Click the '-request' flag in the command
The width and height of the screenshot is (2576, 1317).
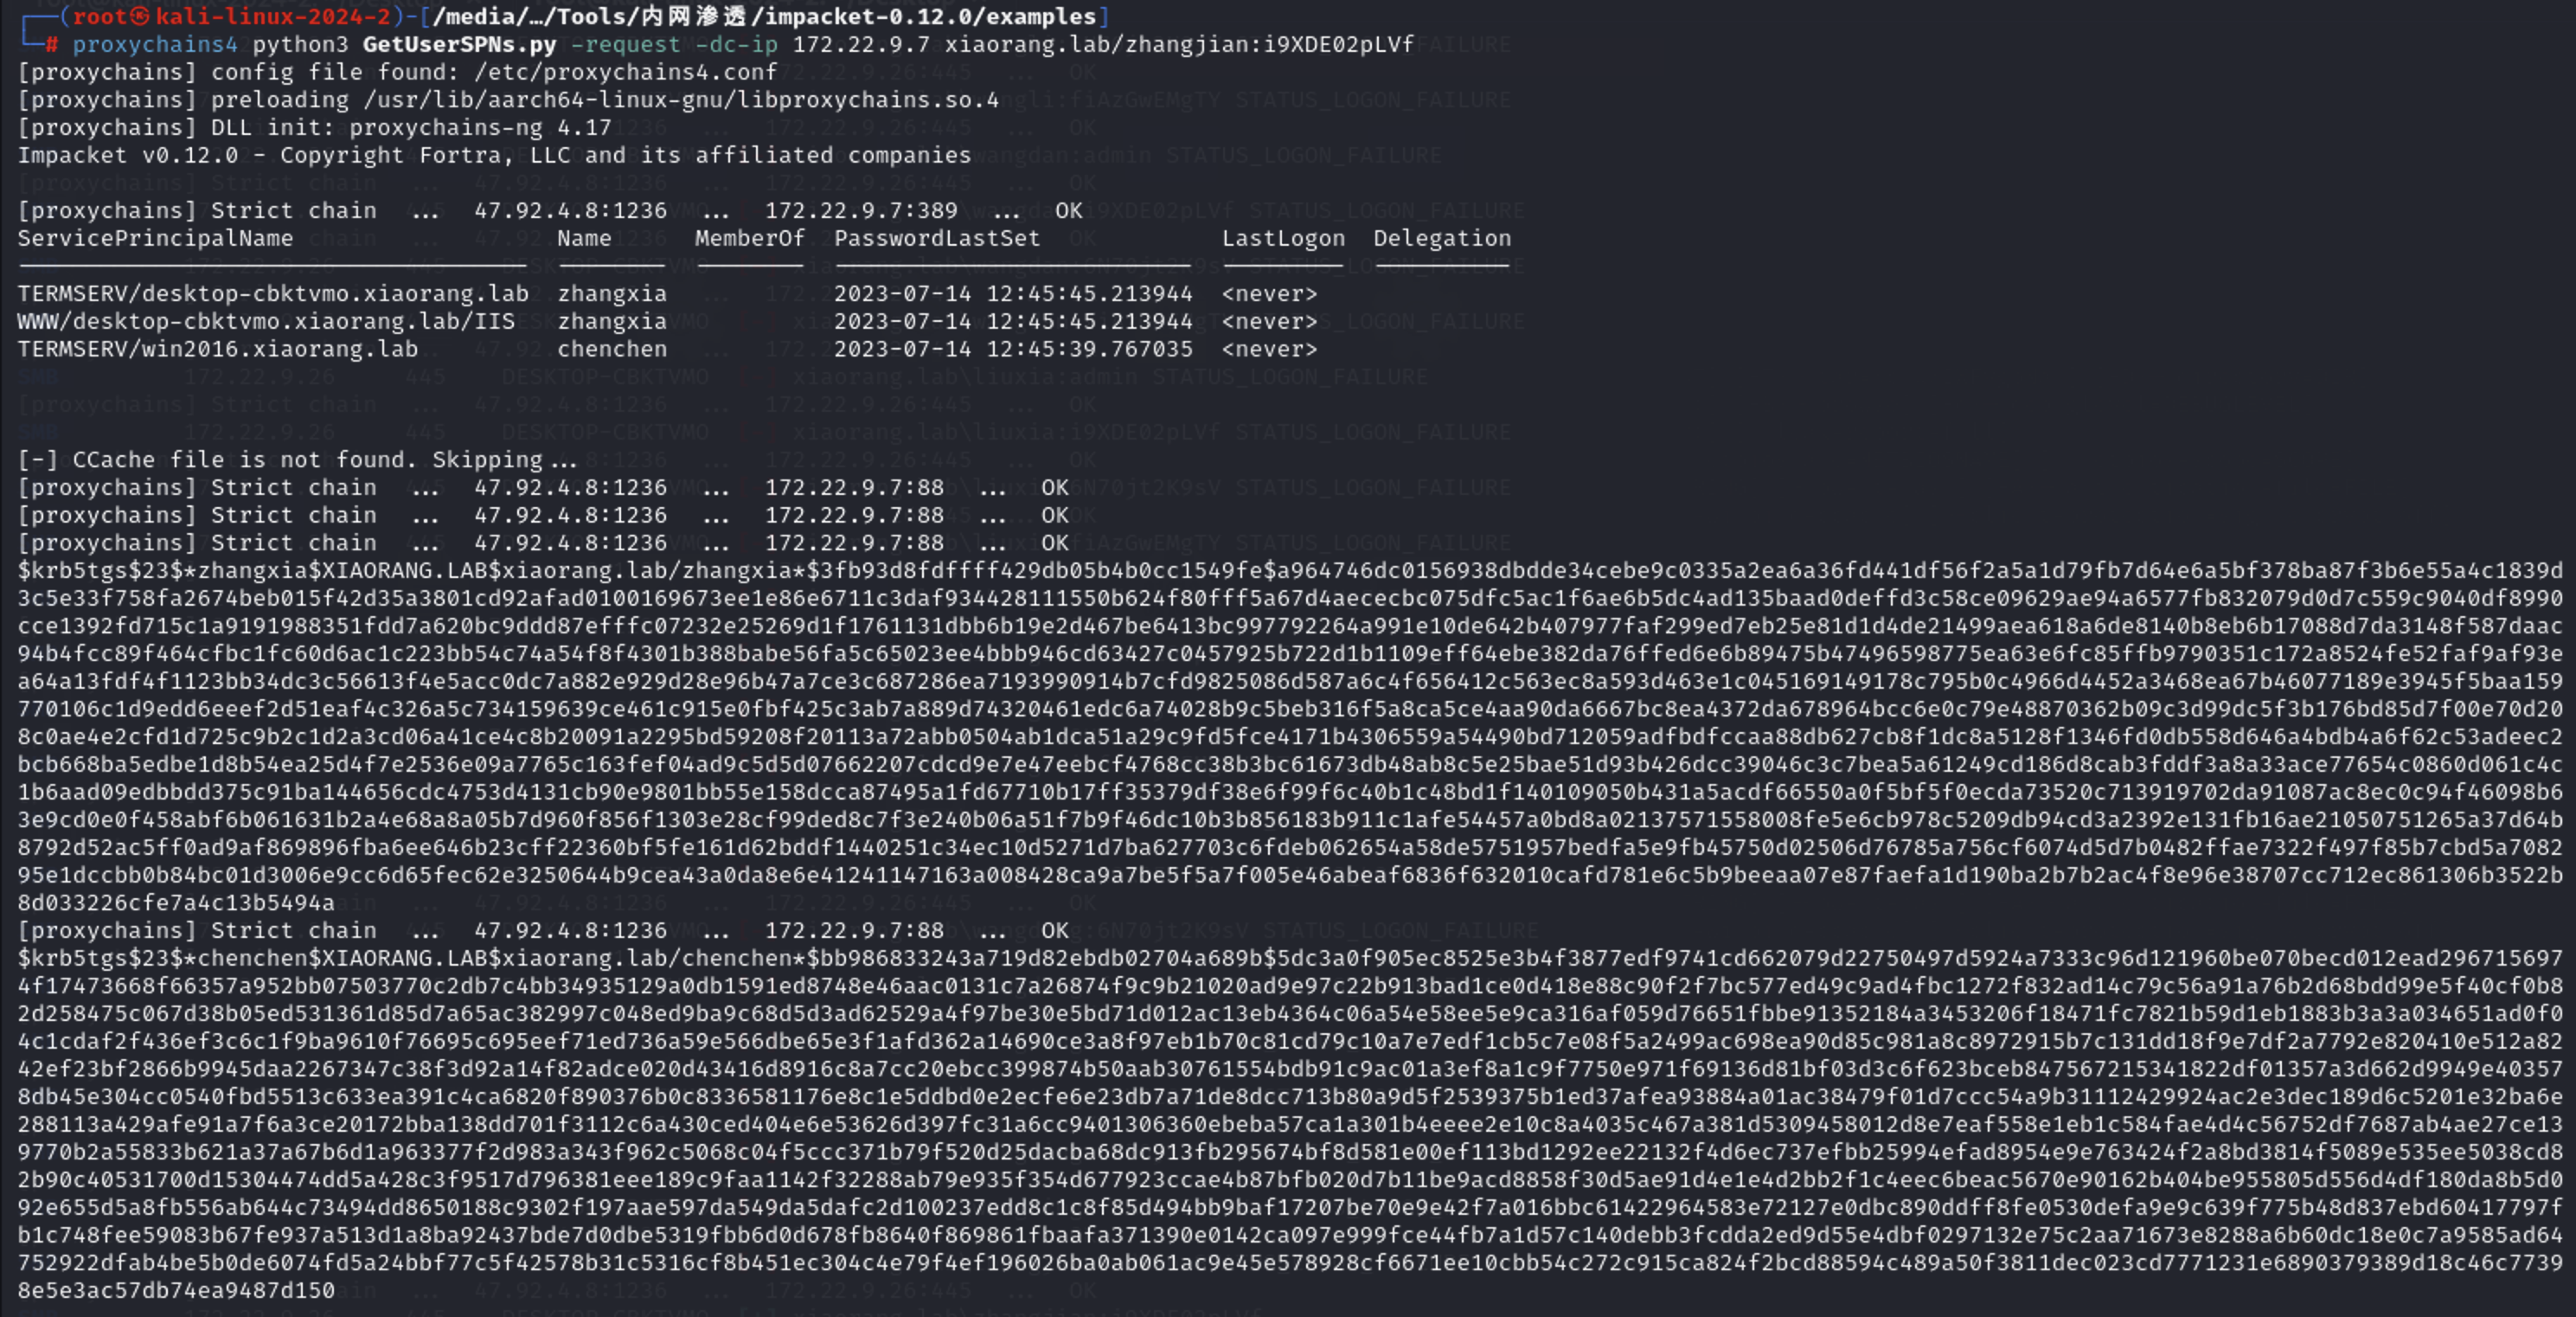pyautogui.click(x=626, y=45)
